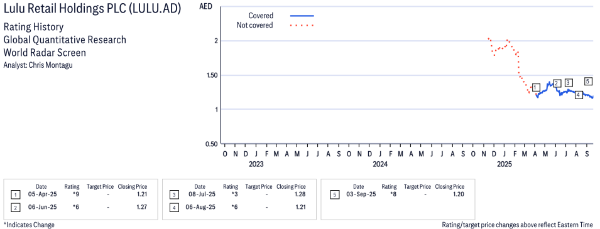The image size is (600, 229).
Task: Click the 2023 year label on axis
Action: click(x=255, y=165)
